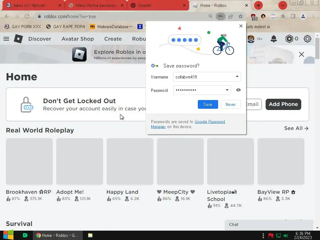The width and height of the screenshot is (320, 240).
Task: Open the Chrome three-dot menu
Action: (313, 16)
